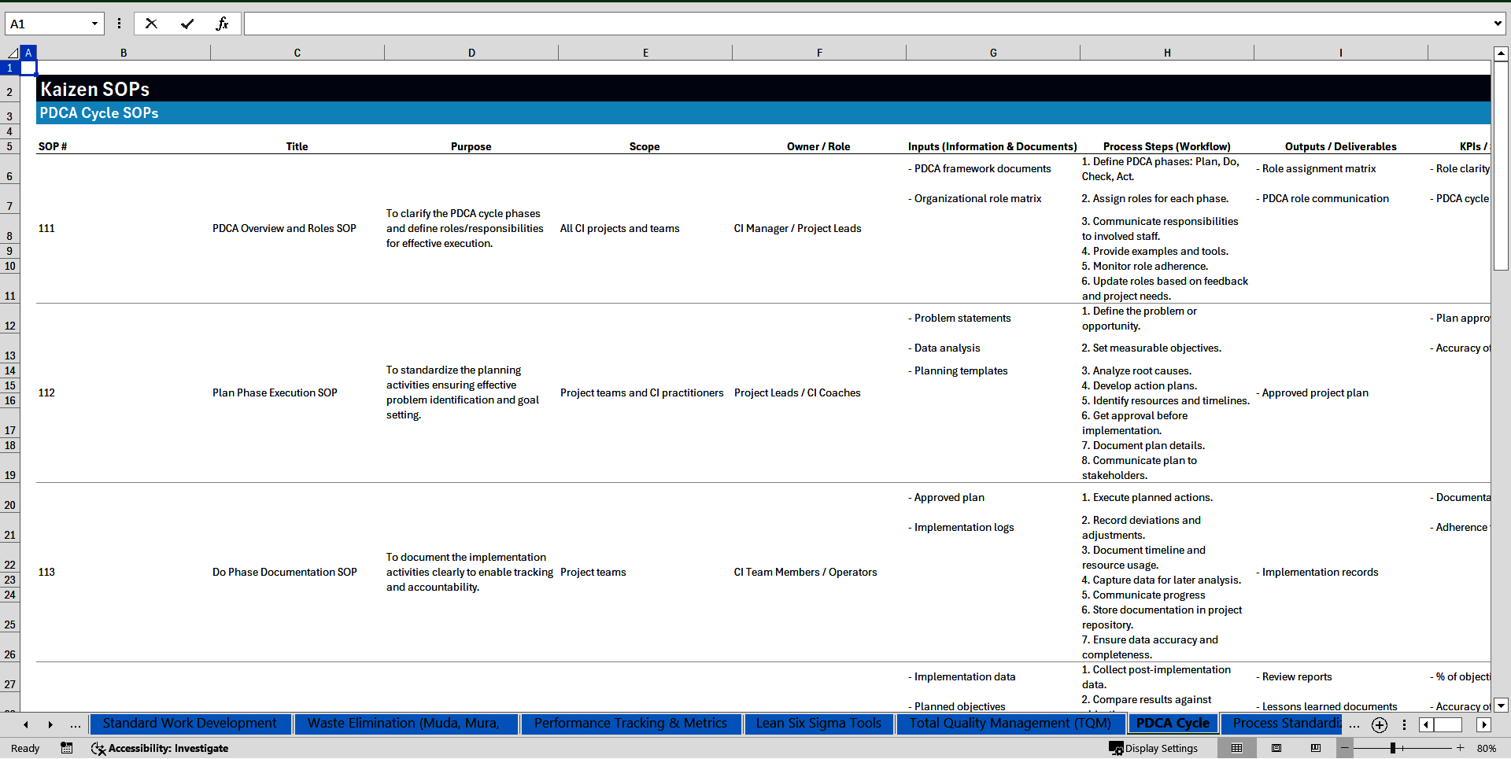1511x759 pixels.
Task: Click the 80% zoom level
Action: (1487, 748)
